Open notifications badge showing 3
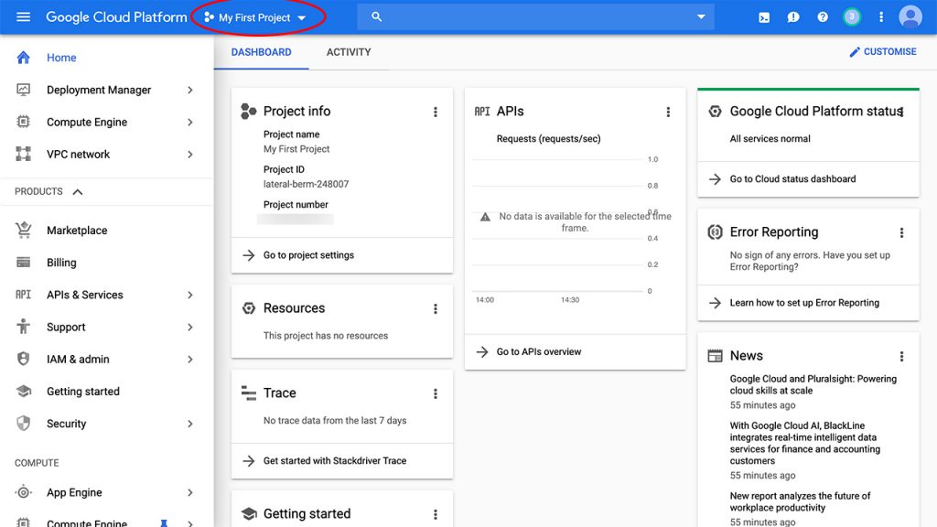This screenshot has width=937, height=527. point(852,16)
